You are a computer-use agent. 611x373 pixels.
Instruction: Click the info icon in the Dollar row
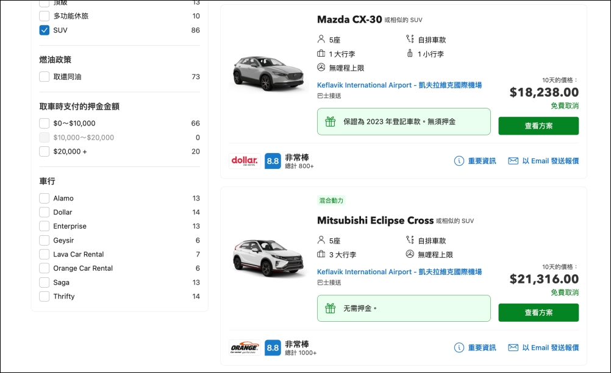point(459,161)
